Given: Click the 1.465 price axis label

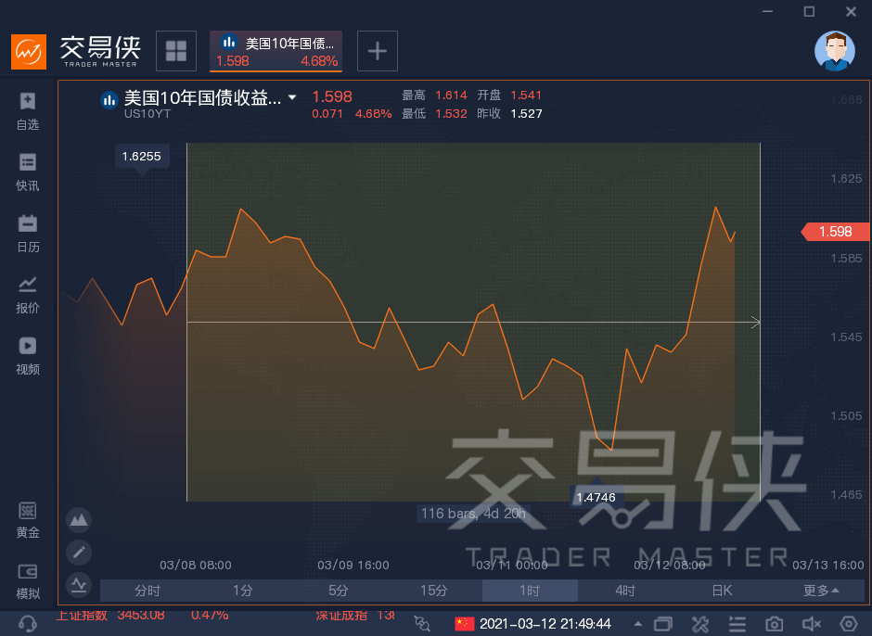Looking at the screenshot, I should [846, 495].
